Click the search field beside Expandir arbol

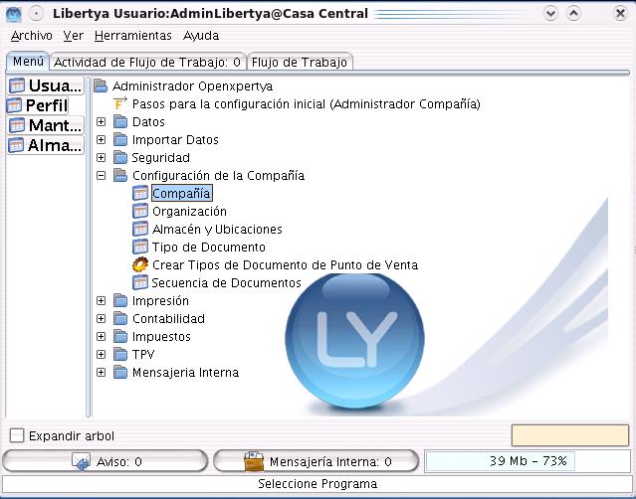pyautogui.click(x=569, y=435)
